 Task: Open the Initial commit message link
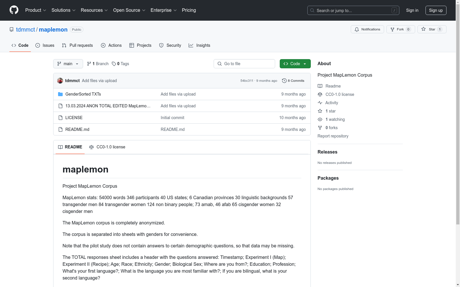tap(172, 118)
